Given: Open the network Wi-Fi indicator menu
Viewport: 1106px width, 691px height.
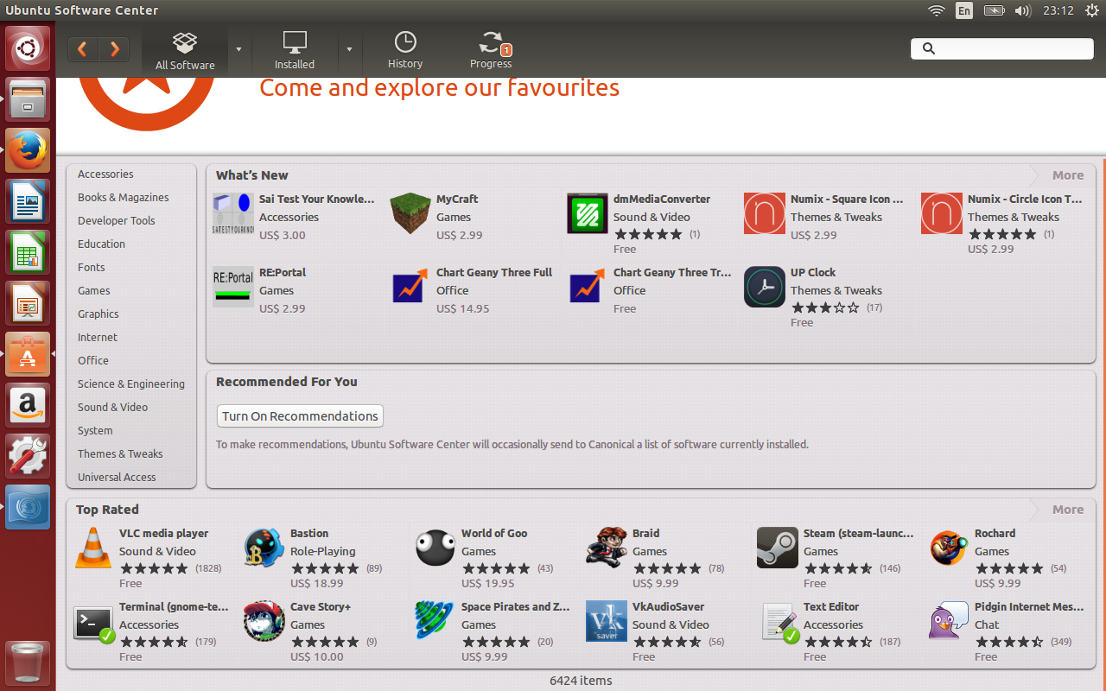Looking at the screenshot, I should 936,10.
